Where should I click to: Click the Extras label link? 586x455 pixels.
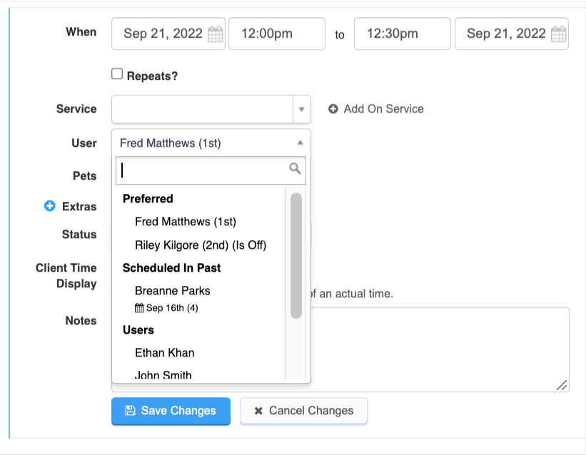point(79,206)
